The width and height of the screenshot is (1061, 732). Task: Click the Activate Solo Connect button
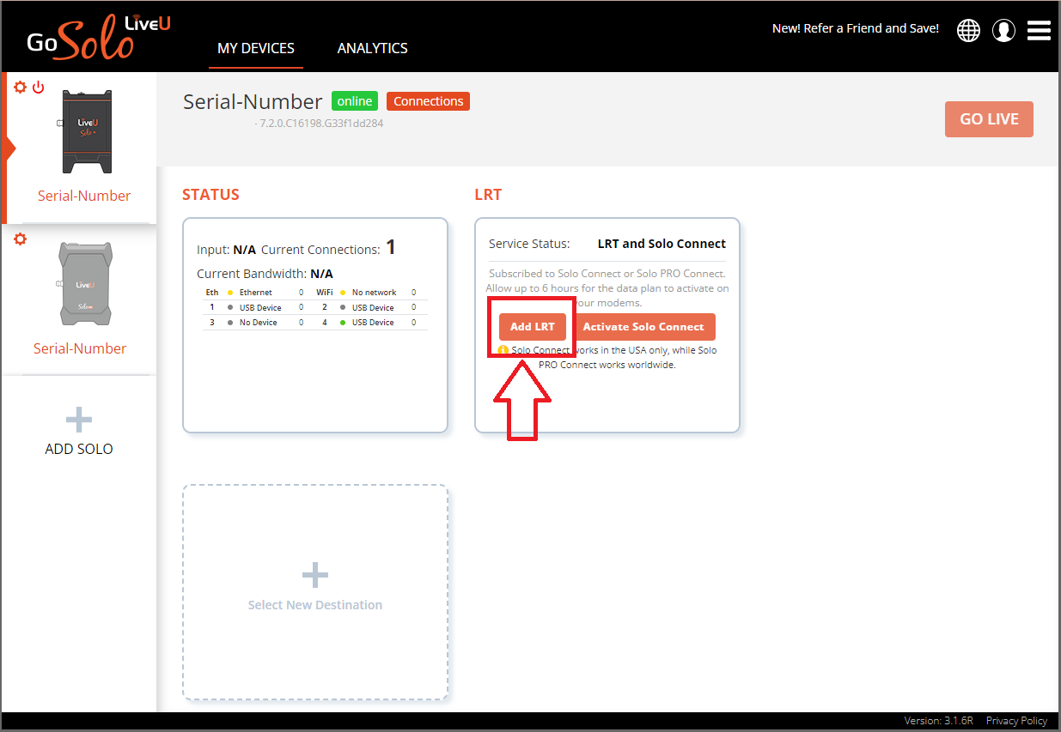coord(643,327)
